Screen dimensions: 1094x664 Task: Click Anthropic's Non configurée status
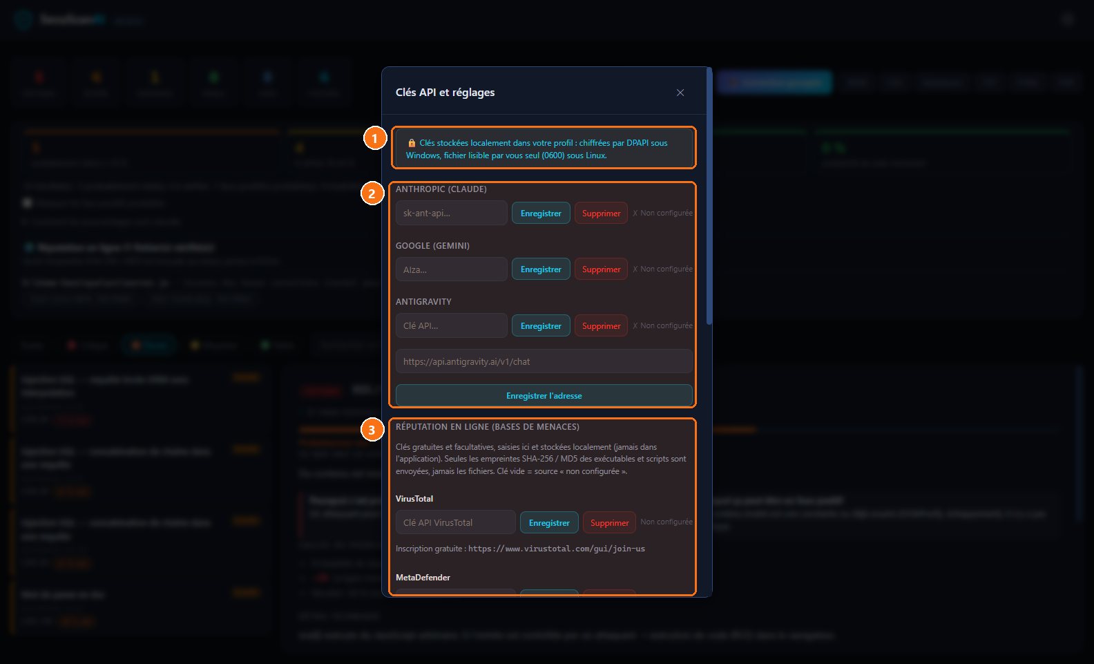pos(663,213)
